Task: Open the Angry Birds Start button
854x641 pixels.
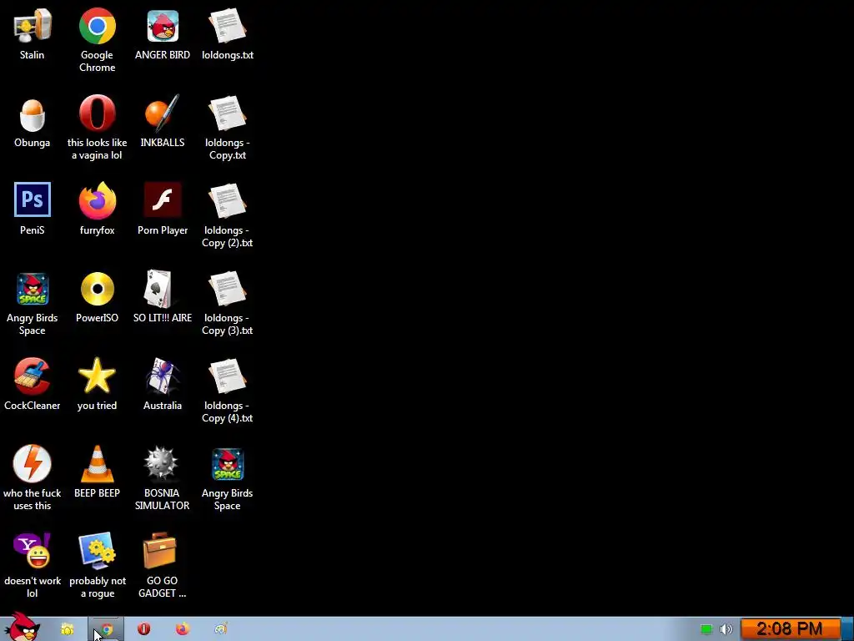Action: (23, 627)
